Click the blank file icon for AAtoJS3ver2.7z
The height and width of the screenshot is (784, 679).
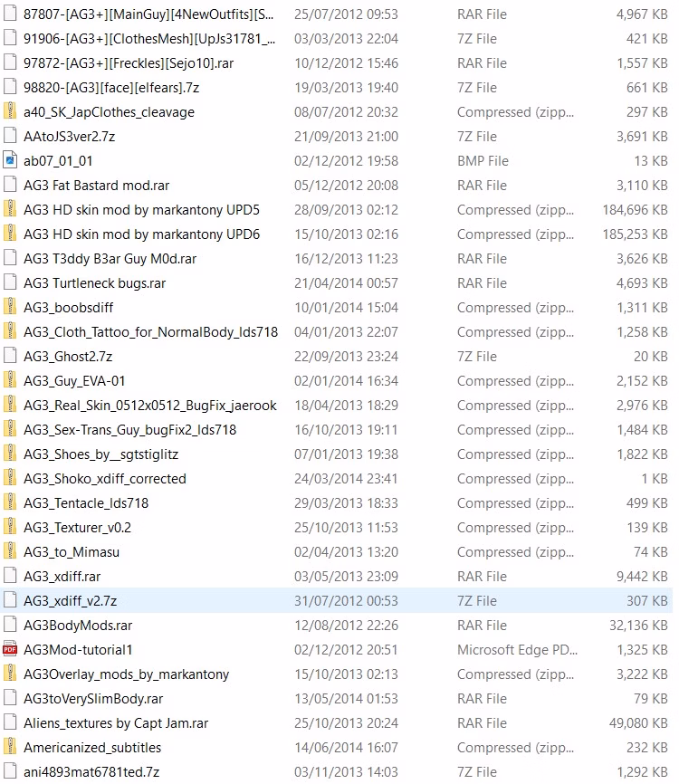click(x=11, y=137)
